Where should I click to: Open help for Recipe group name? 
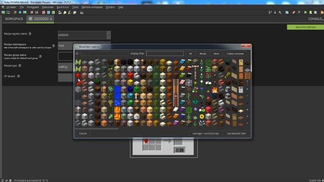point(40,56)
